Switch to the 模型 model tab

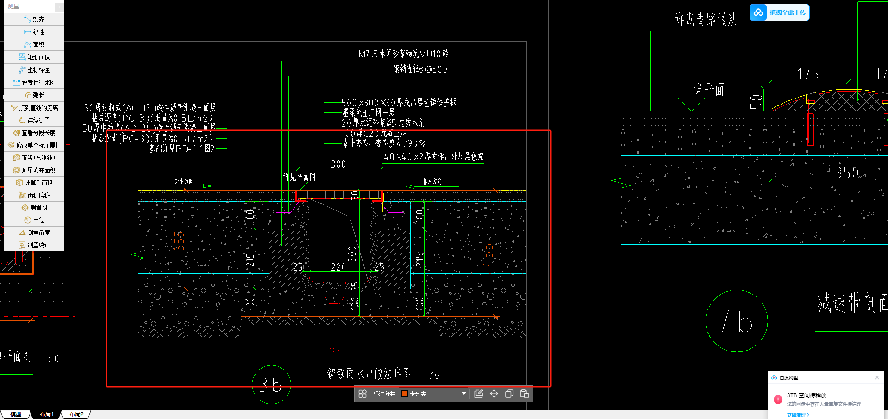click(16, 414)
